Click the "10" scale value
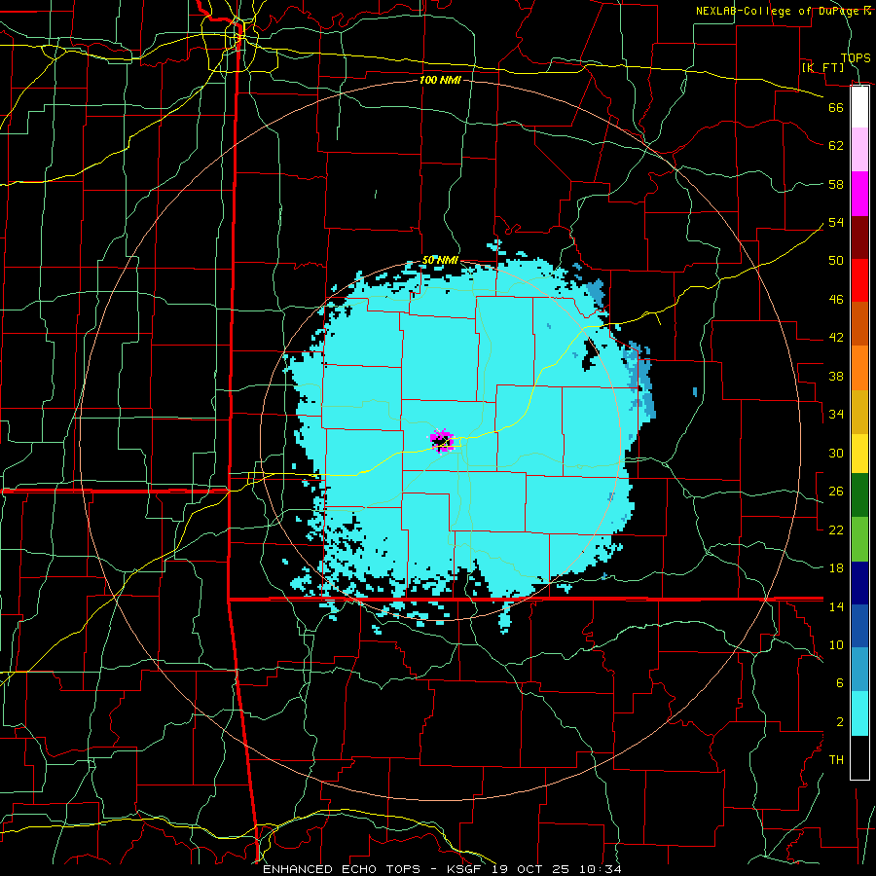 [836, 644]
